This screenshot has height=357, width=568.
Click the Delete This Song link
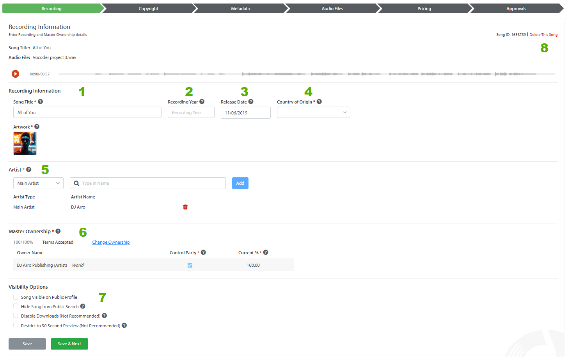click(543, 35)
